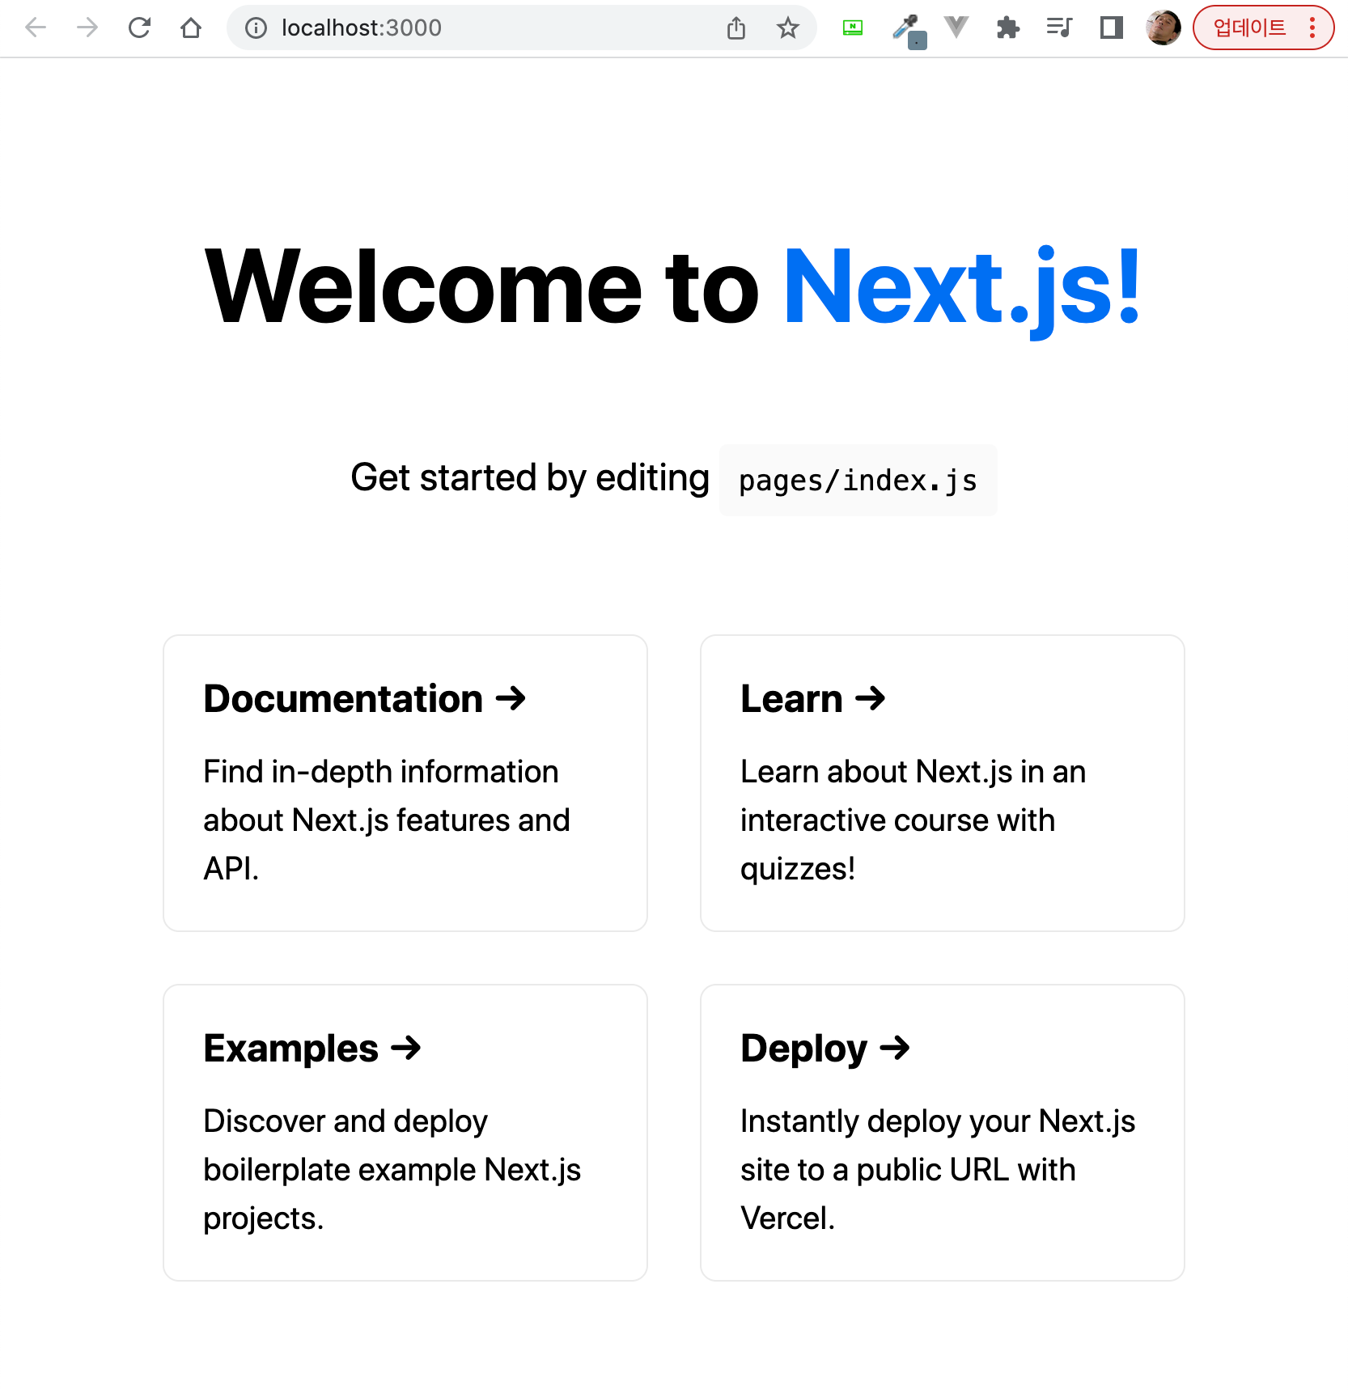This screenshot has width=1348, height=1390.
Task: Click the 업데이트 update button
Action: 1249,28
